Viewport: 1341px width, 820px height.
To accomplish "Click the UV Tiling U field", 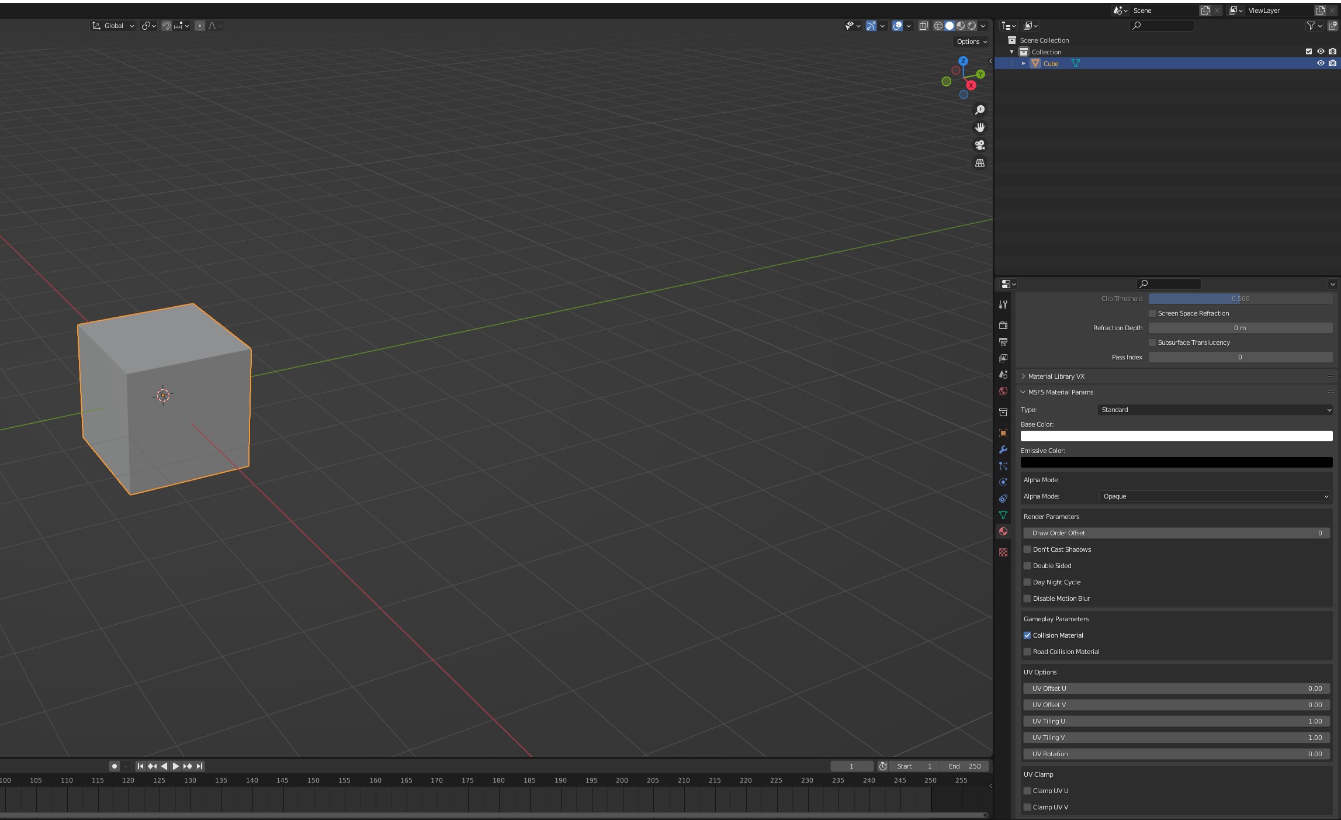I will (1176, 721).
